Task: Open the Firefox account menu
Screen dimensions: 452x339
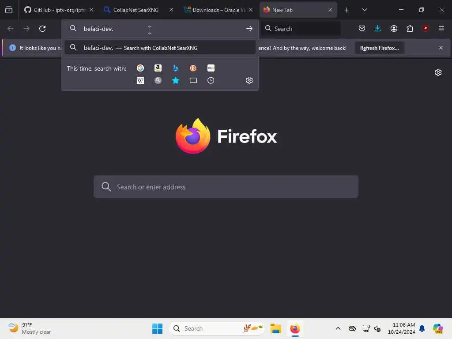Action: (394, 28)
